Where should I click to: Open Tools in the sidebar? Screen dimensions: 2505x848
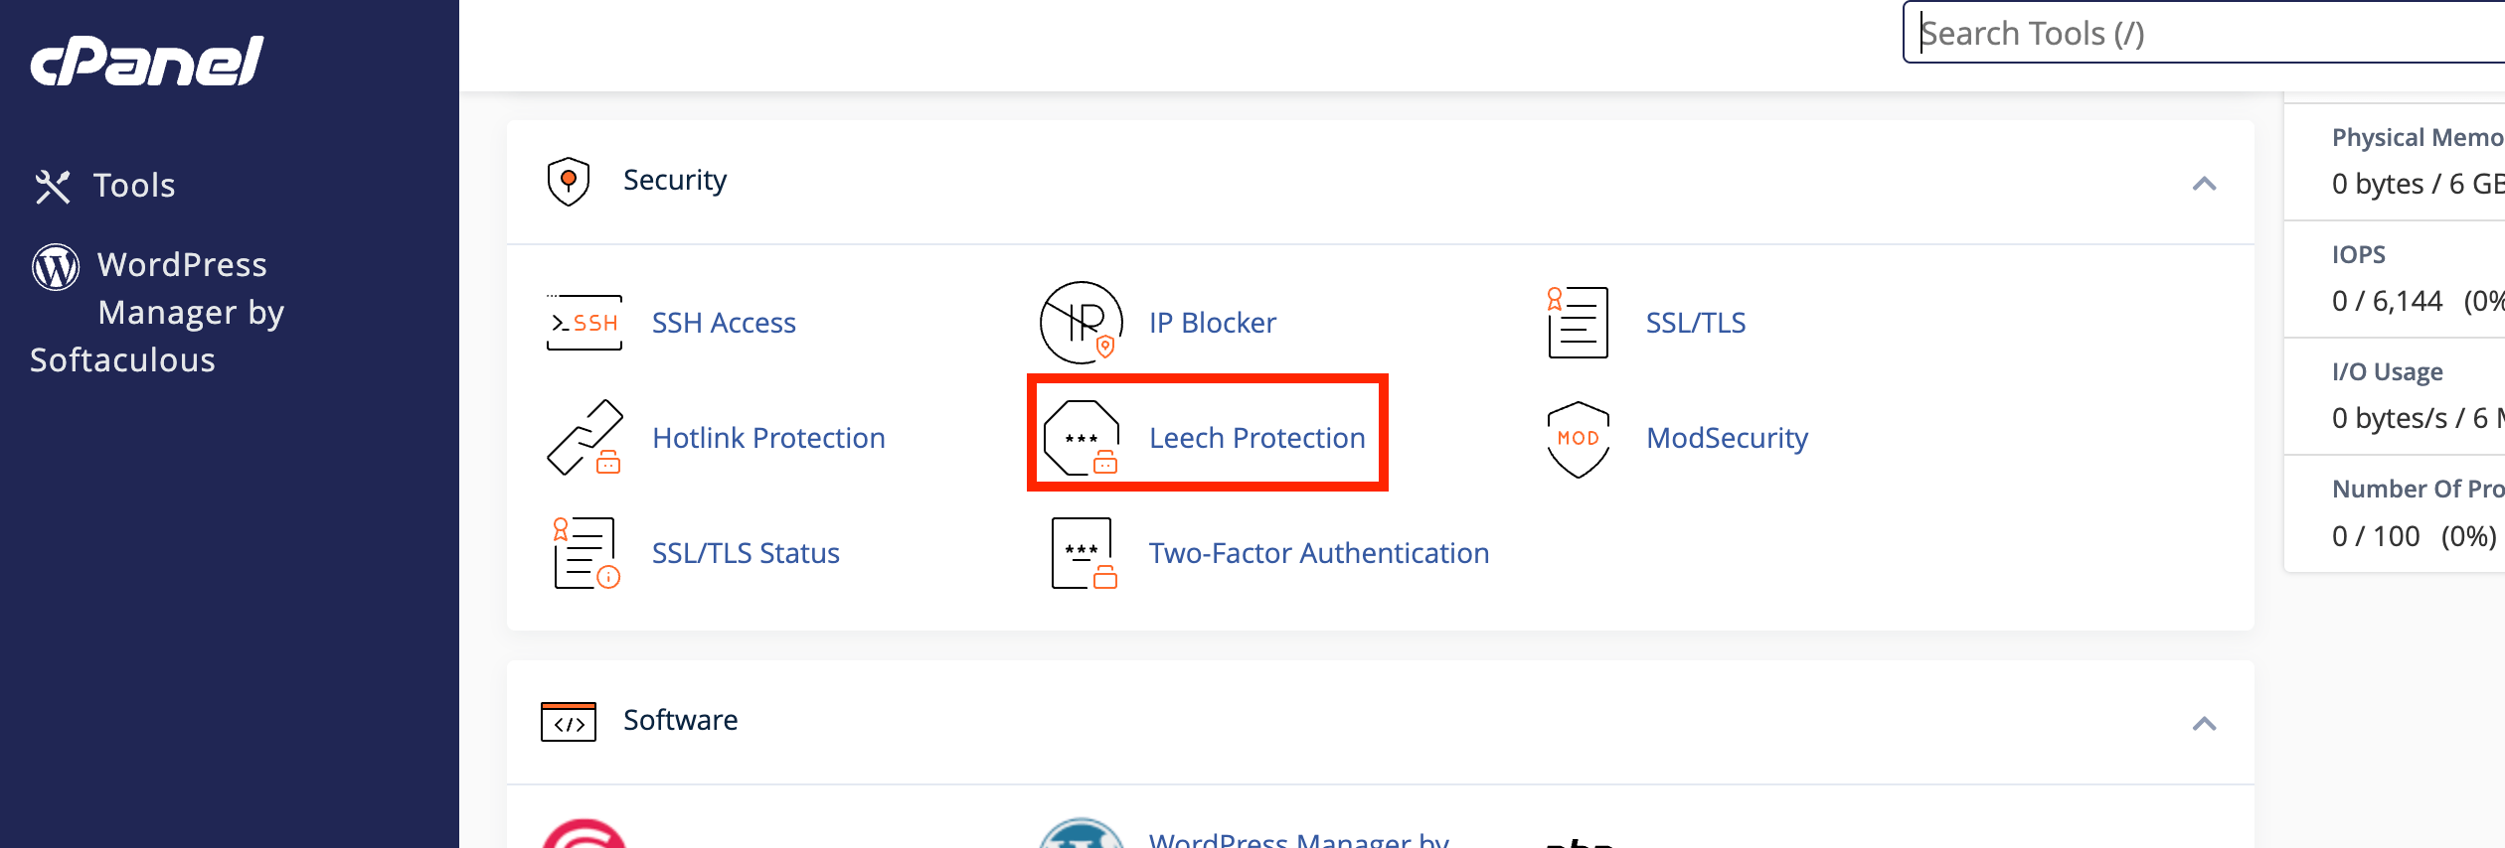pos(133,186)
